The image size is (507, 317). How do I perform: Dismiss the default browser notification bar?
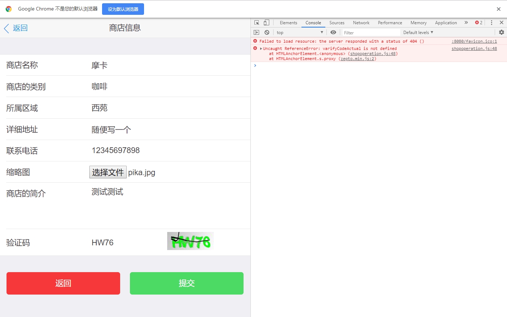point(499,9)
